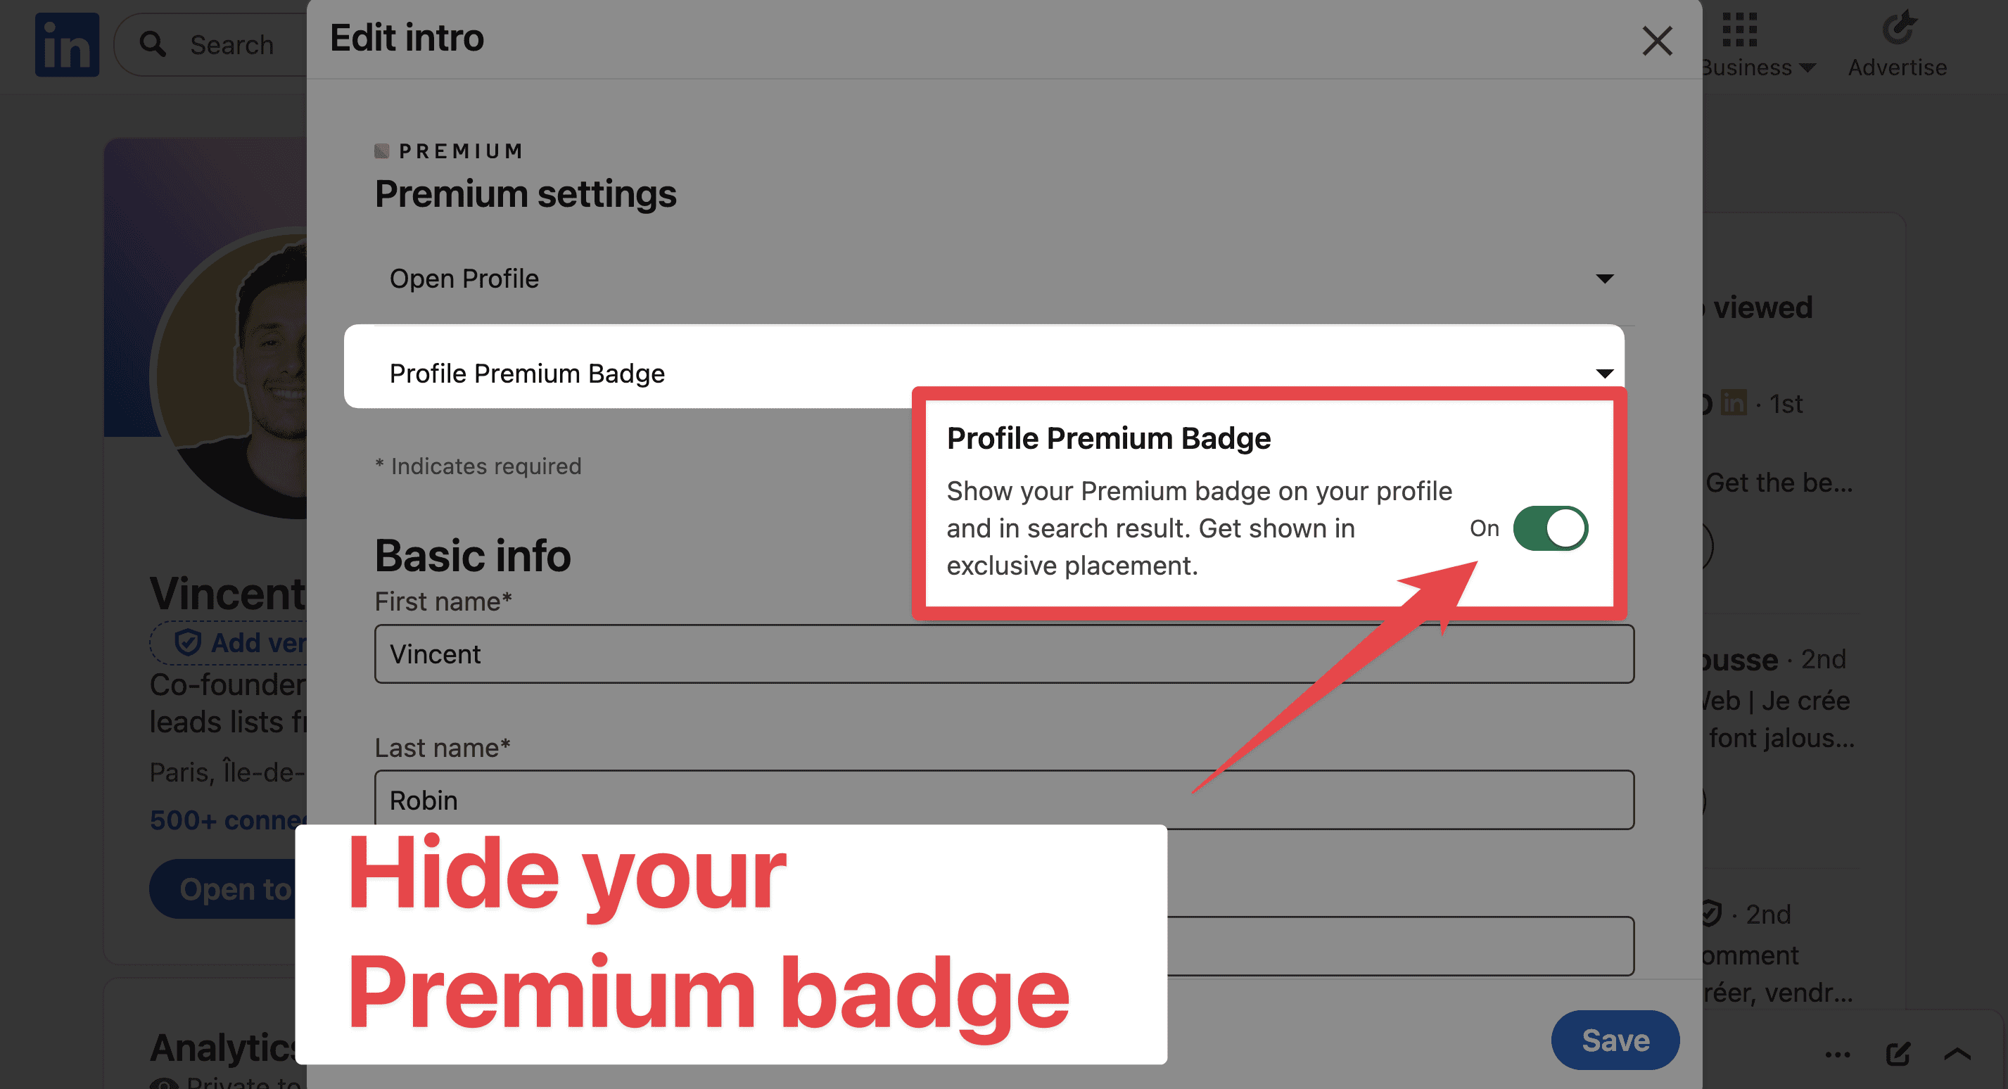Click the Search input box
This screenshot has width=2008, height=1089.
click(x=210, y=44)
